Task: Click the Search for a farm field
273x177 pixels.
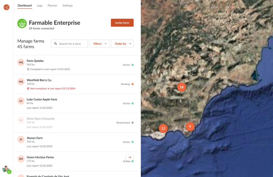Action: coord(69,44)
